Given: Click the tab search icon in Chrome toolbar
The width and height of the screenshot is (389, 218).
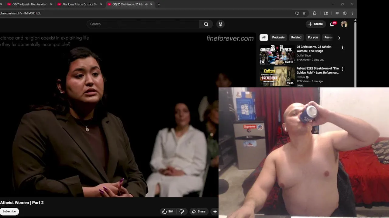Looking at the screenshot, I should [x=326, y=13].
